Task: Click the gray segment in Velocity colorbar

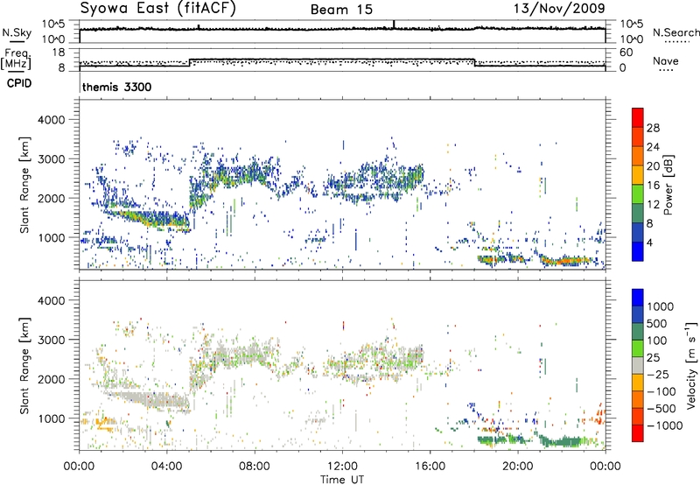Action: [x=638, y=366]
